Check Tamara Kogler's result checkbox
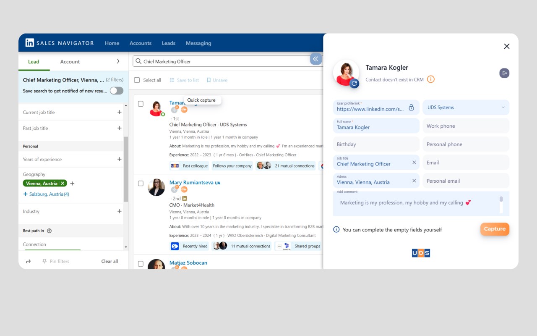The width and height of the screenshot is (537, 336). point(141,104)
